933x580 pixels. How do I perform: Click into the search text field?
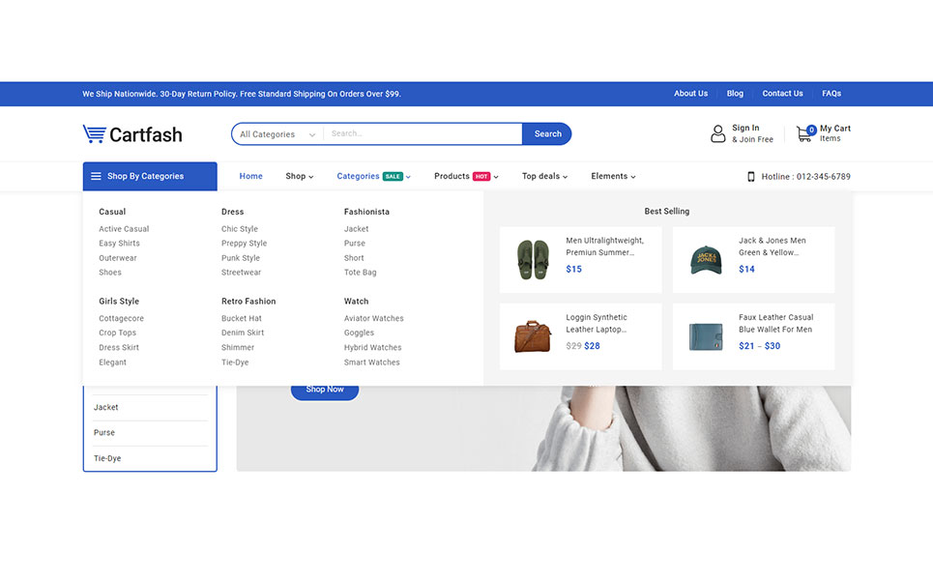click(423, 134)
